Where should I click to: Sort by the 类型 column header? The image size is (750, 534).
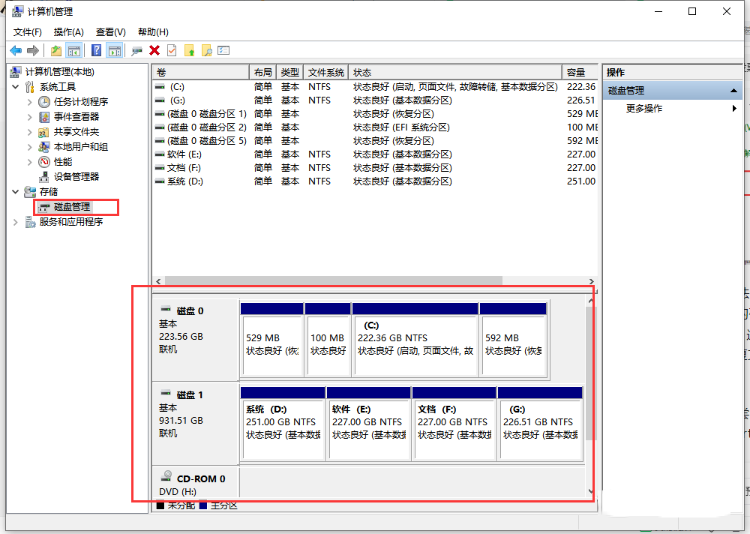click(289, 72)
